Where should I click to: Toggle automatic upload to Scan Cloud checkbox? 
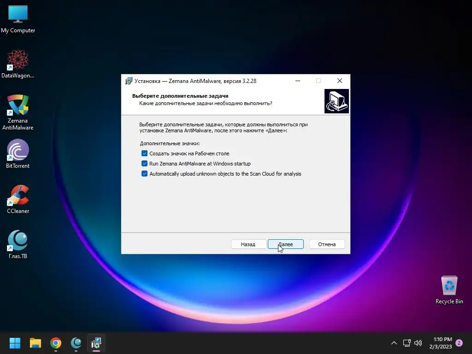pyautogui.click(x=144, y=174)
